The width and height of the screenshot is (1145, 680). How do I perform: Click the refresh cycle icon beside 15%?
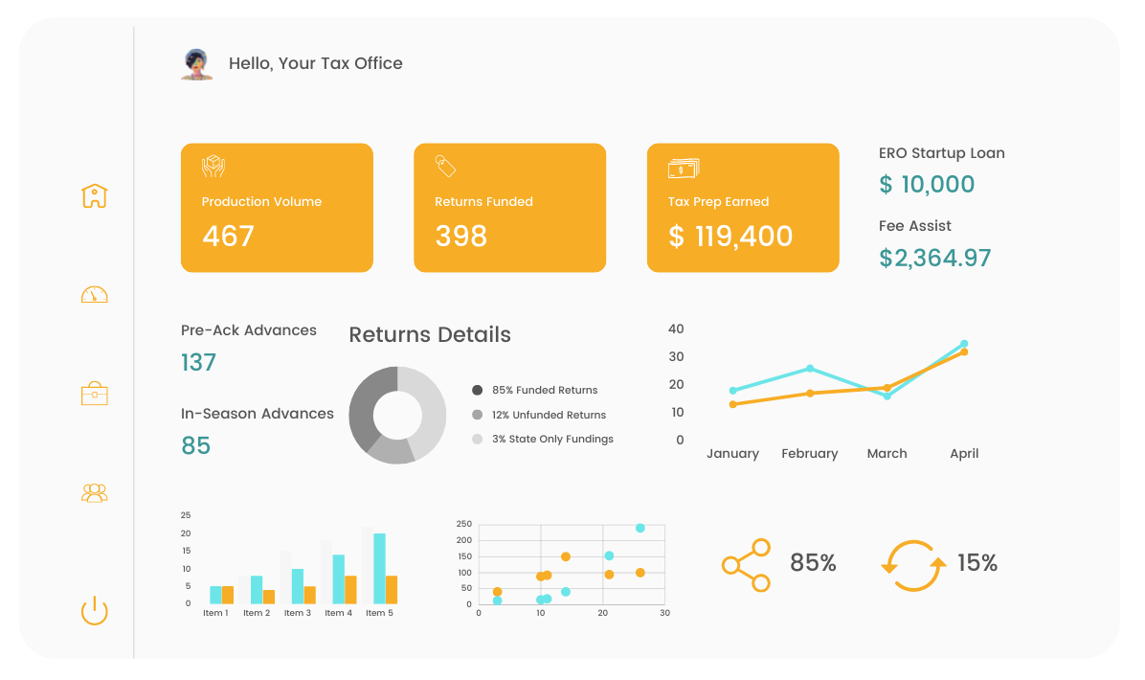[x=912, y=565]
